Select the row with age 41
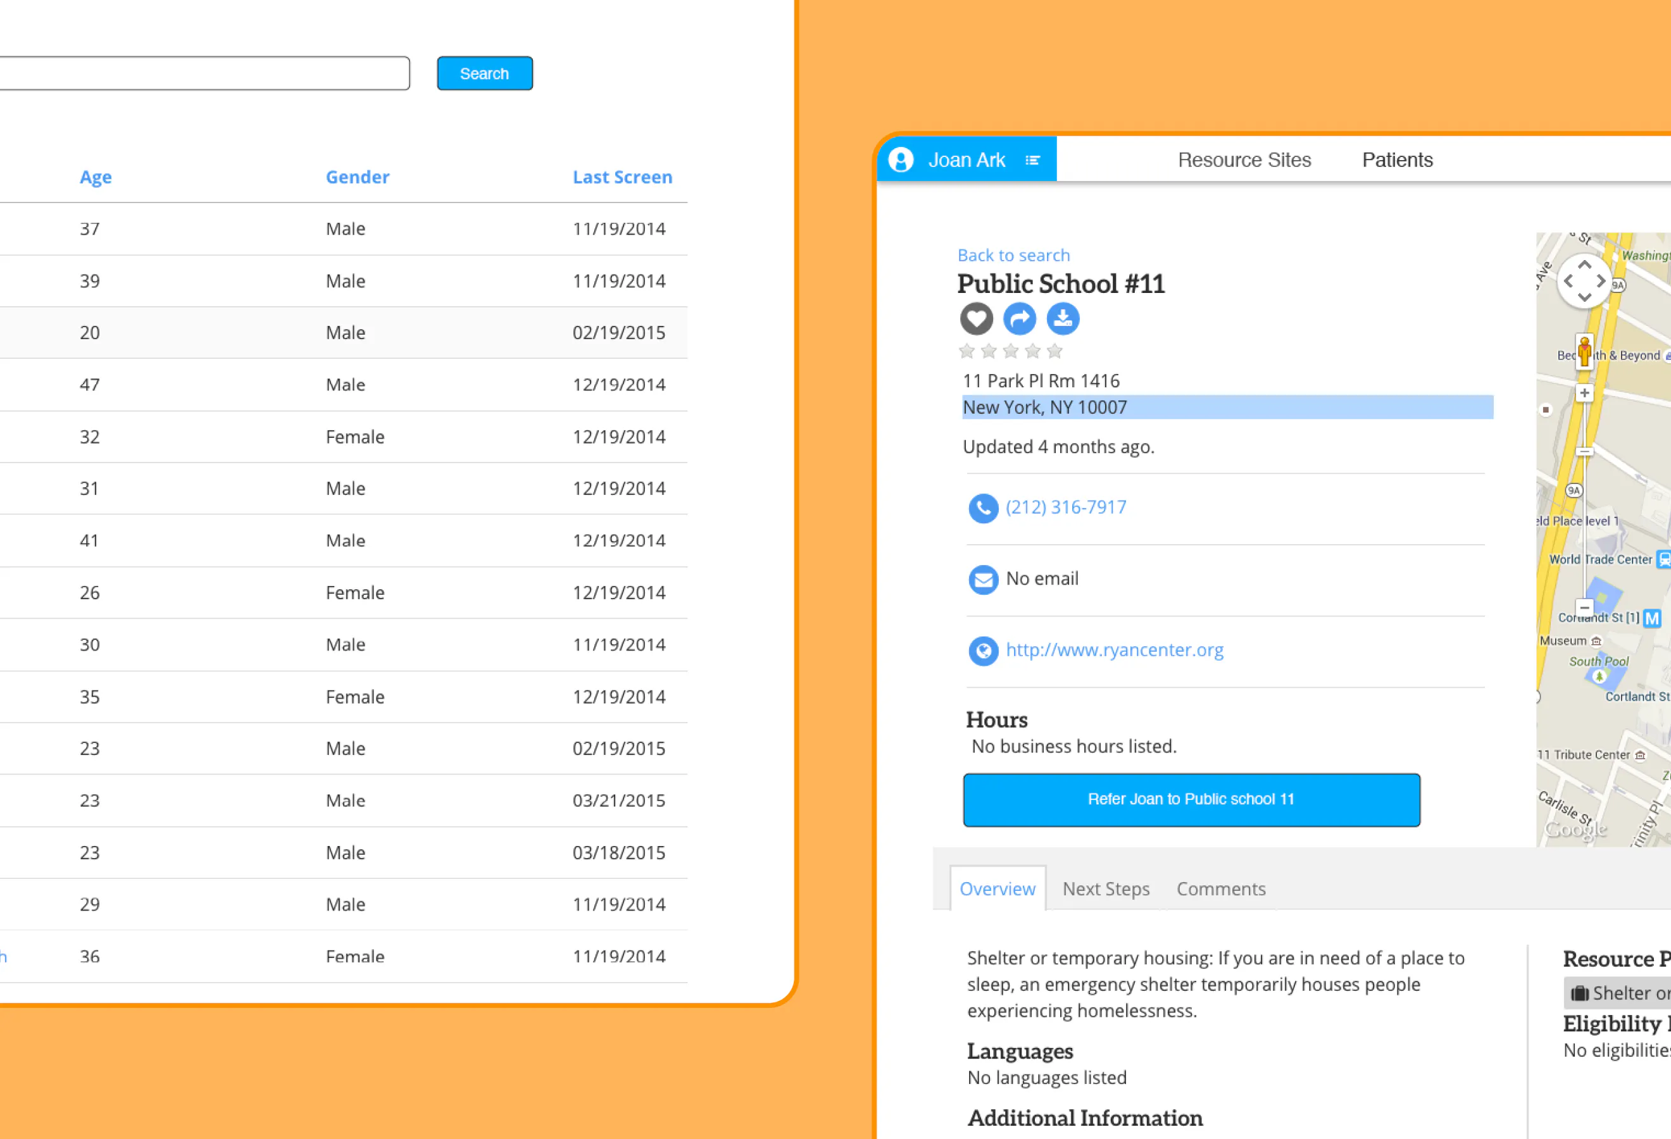 (344, 541)
